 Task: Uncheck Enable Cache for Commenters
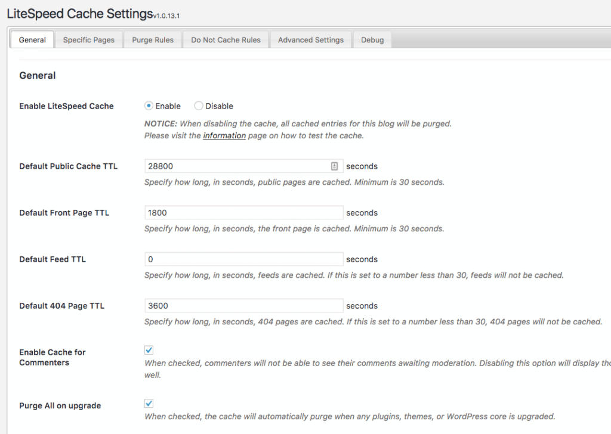(149, 350)
